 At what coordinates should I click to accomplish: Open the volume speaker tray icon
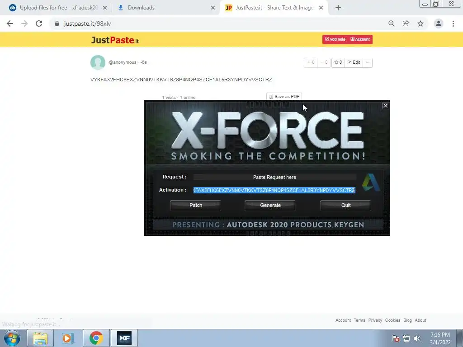coord(417,338)
